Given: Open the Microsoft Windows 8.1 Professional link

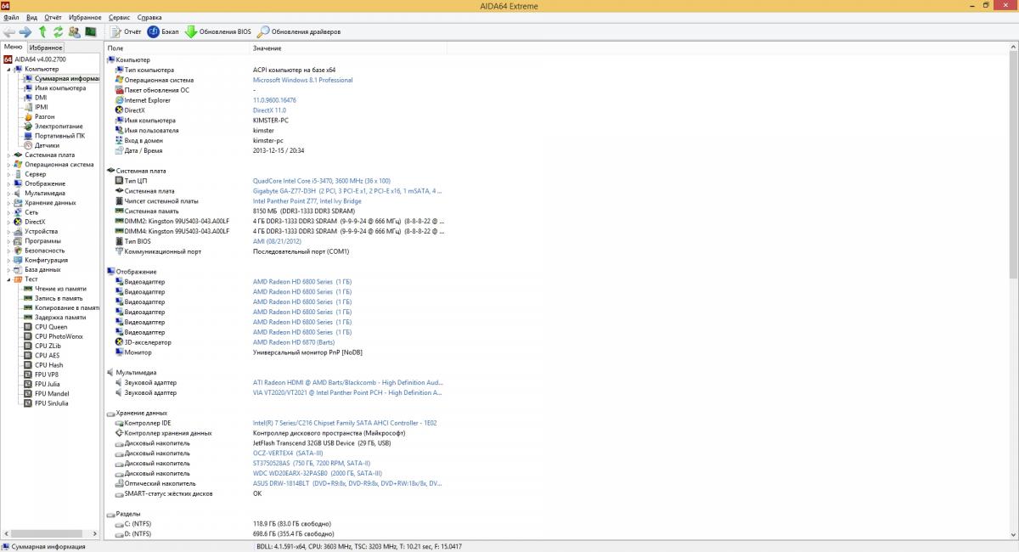Looking at the screenshot, I should pyautogui.click(x=302, y=80).
